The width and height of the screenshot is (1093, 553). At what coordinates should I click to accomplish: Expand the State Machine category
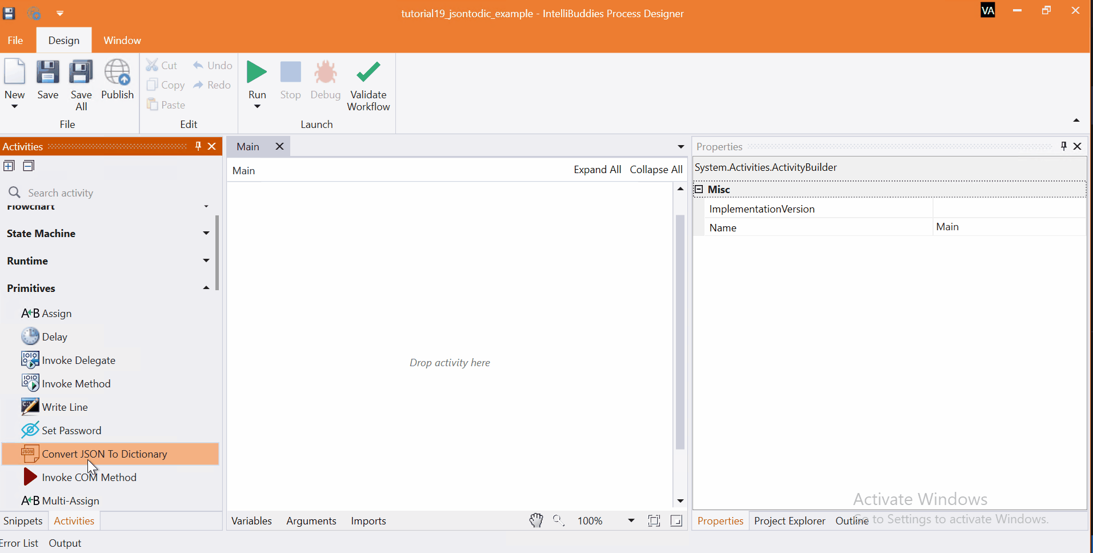point(205,233)
